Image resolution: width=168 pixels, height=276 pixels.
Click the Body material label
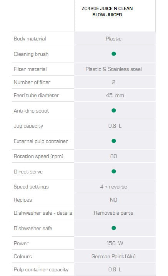[x=30, y=39]
